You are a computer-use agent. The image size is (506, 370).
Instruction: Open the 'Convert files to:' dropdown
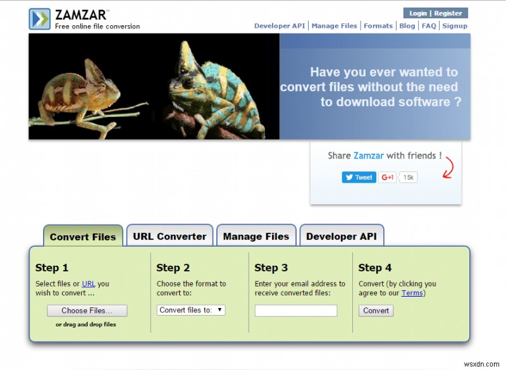point(191,310)
